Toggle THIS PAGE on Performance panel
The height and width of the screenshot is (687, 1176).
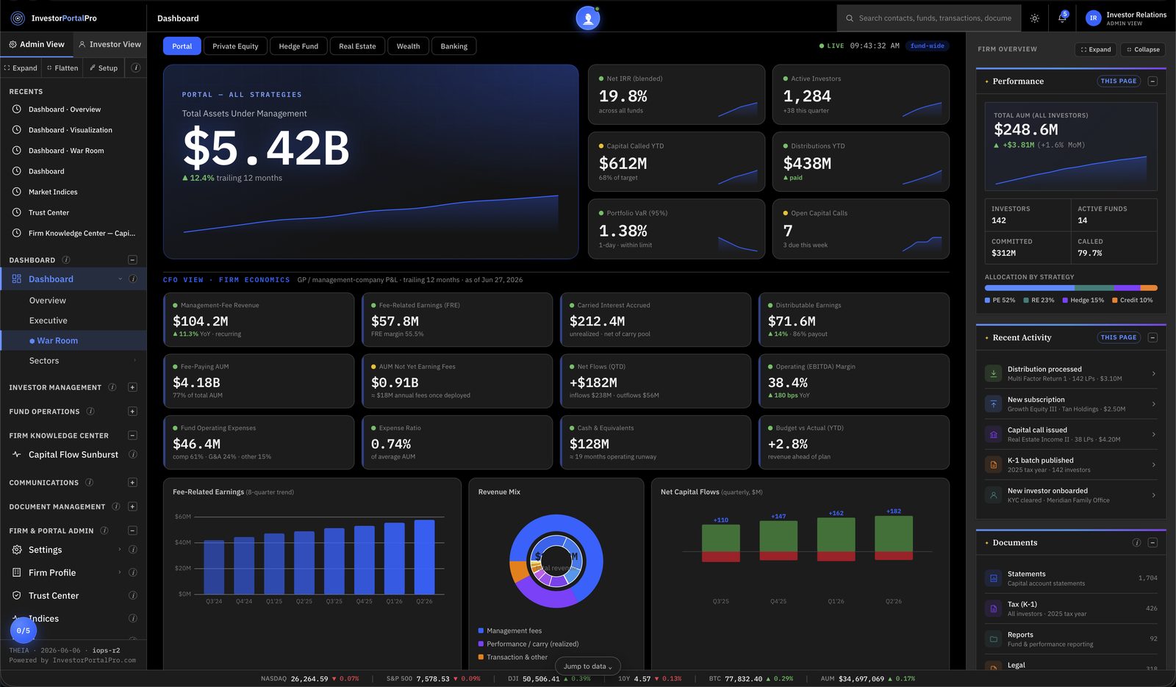click(1119, 81)
